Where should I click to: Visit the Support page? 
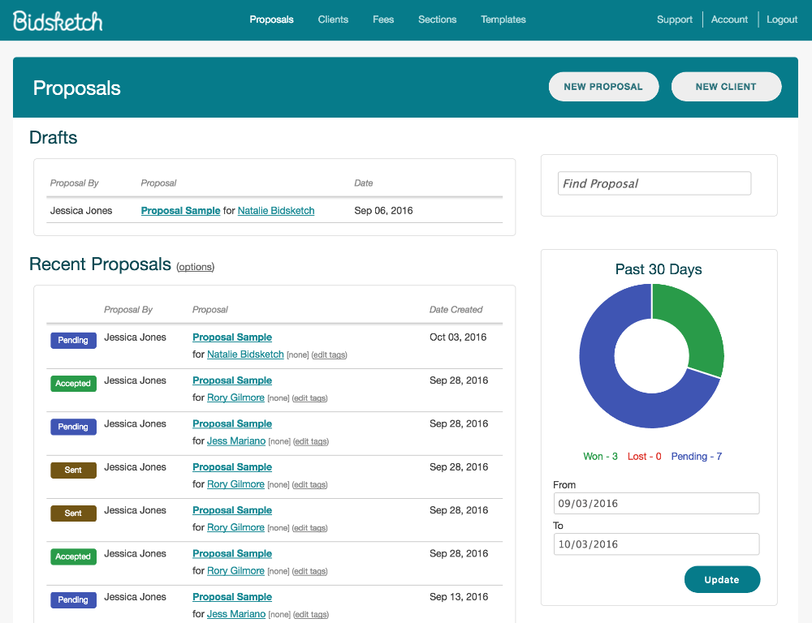point(675,19)
